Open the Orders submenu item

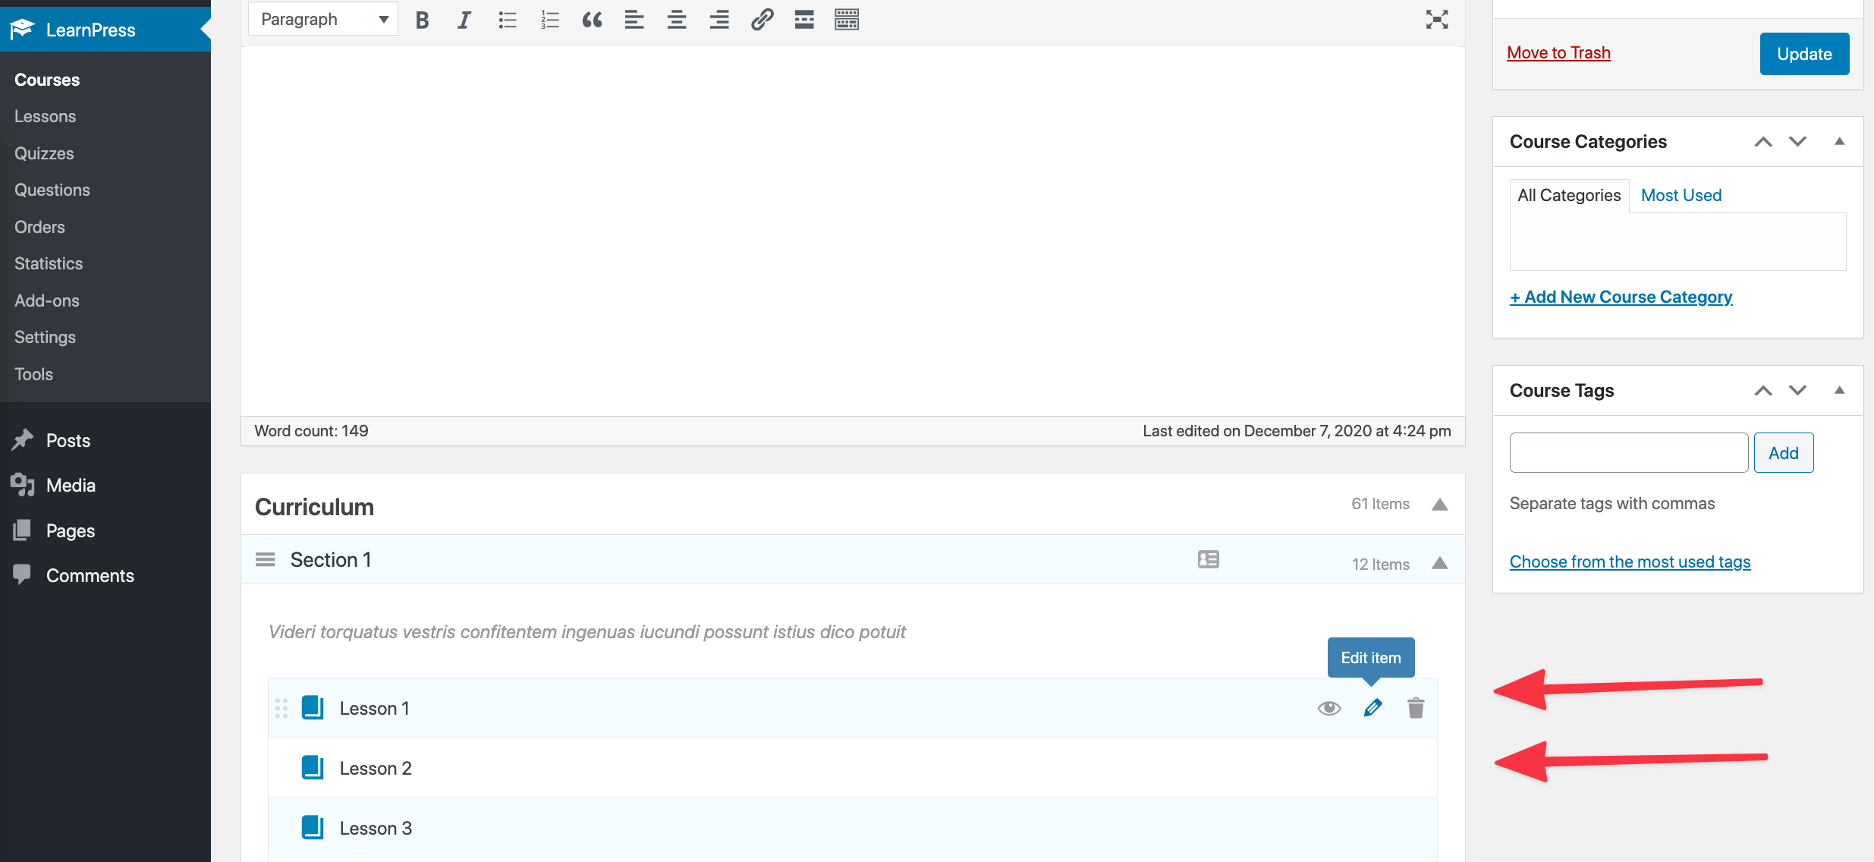point(39,227)
